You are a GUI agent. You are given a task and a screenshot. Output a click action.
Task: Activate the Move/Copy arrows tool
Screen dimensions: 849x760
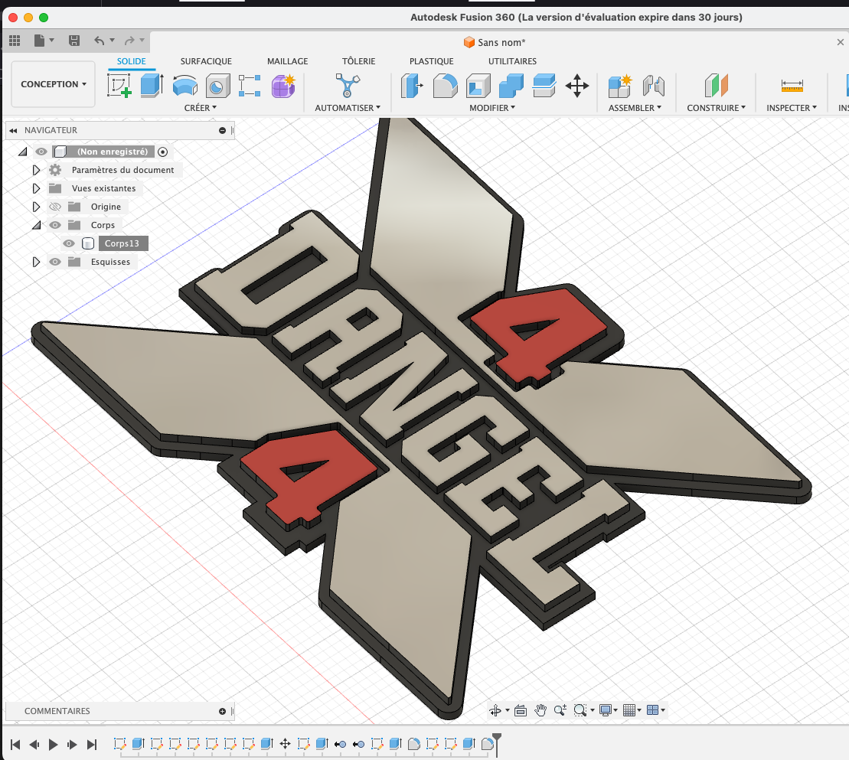pos(576,85)
